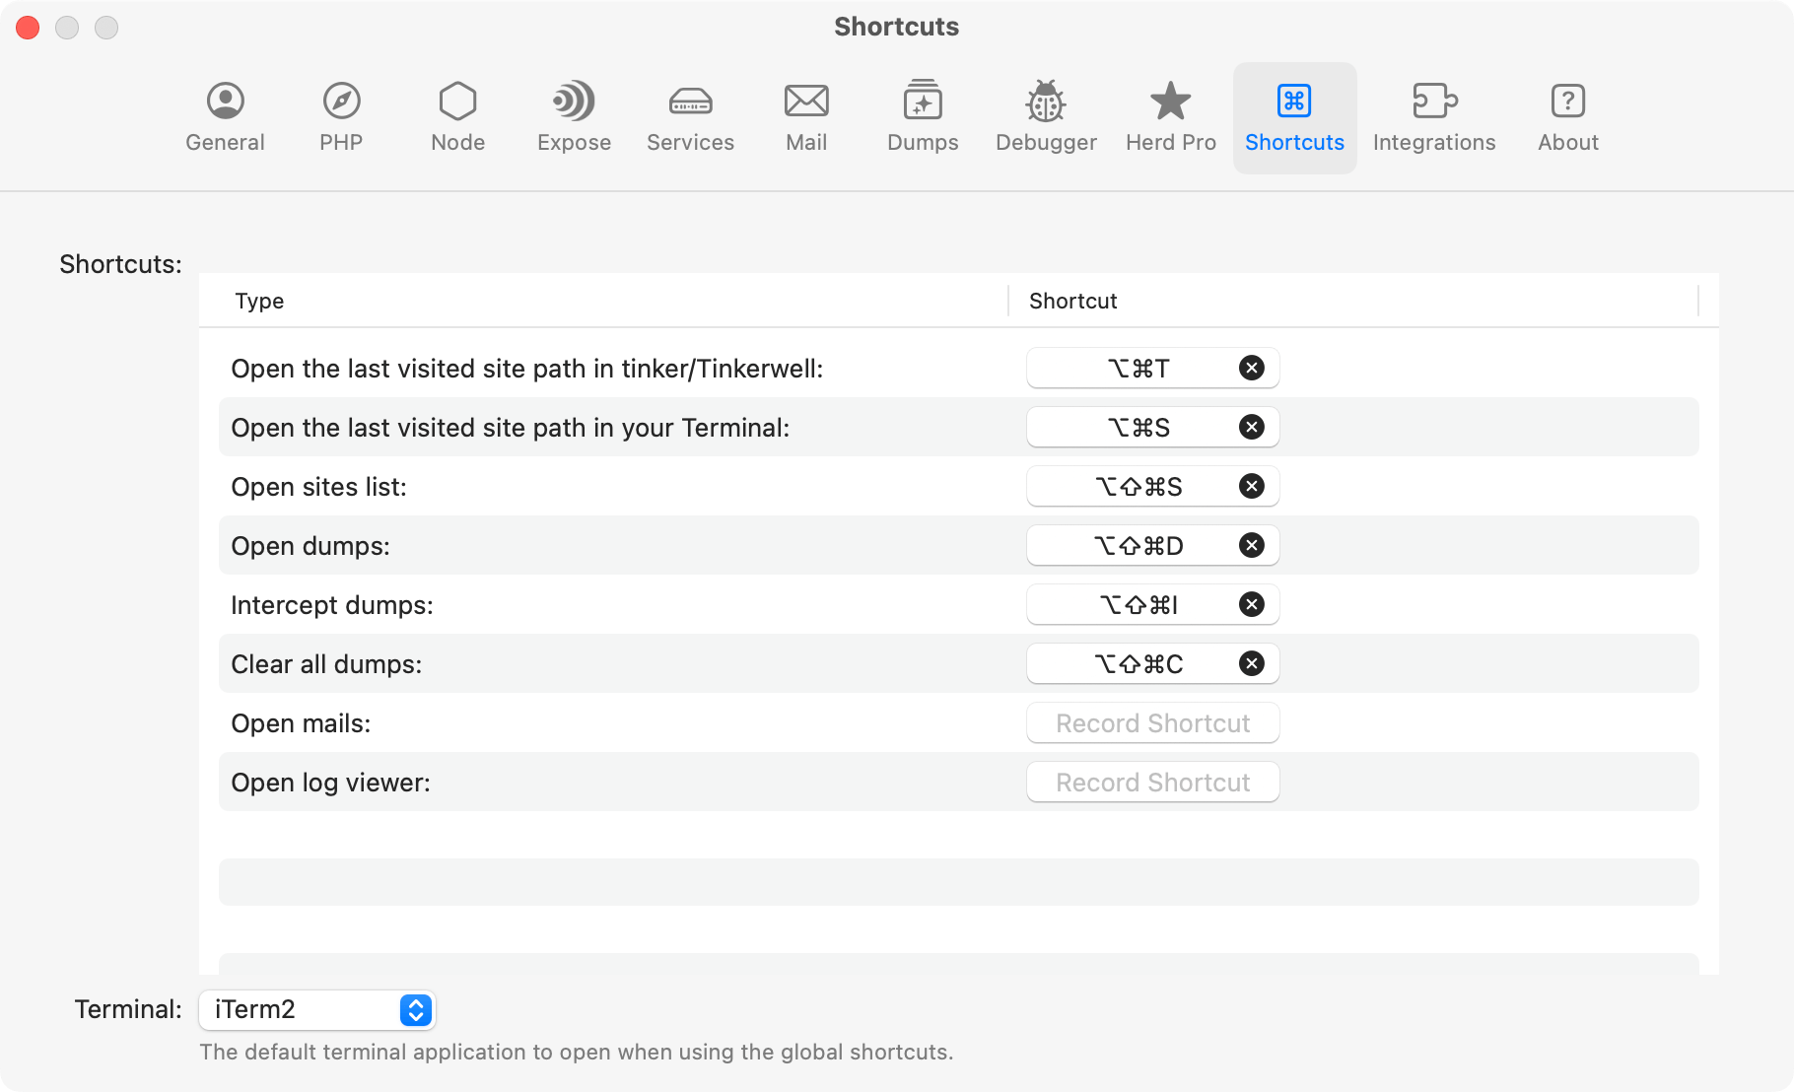Record a shortcut for Open log viewer

coord(1151,782)
